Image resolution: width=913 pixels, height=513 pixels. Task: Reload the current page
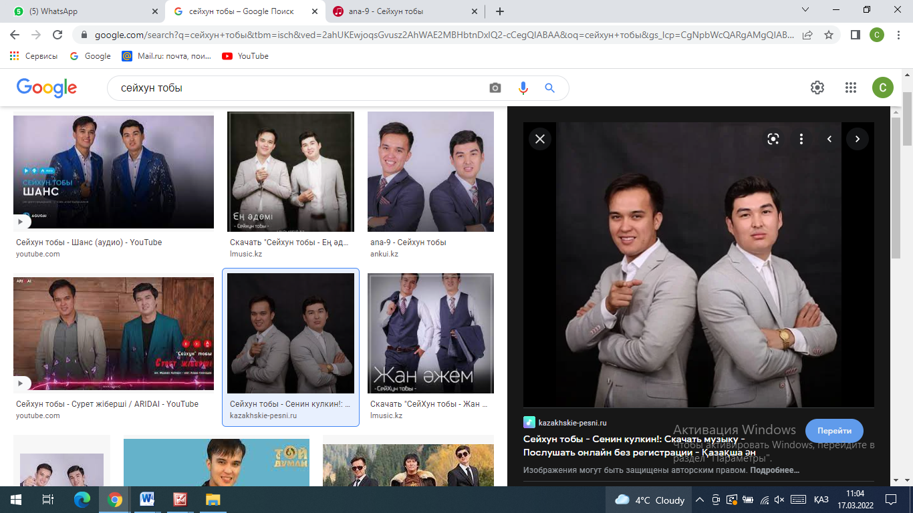pos(57,35)
